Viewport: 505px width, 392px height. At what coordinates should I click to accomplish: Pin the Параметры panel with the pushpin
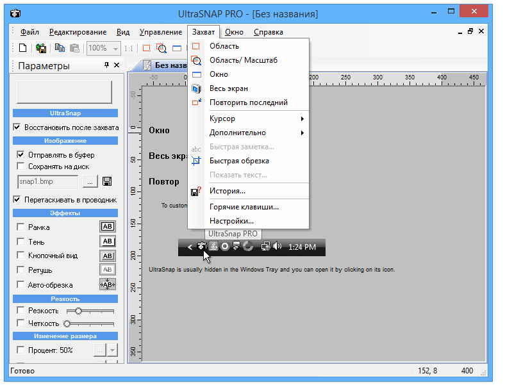coord(106,65)
